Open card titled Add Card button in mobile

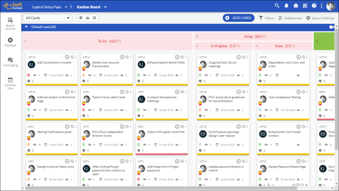(x=54, y=63)
